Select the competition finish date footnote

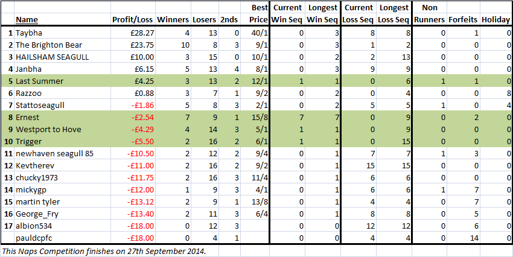pyautogui.click(x=104, y=251)
